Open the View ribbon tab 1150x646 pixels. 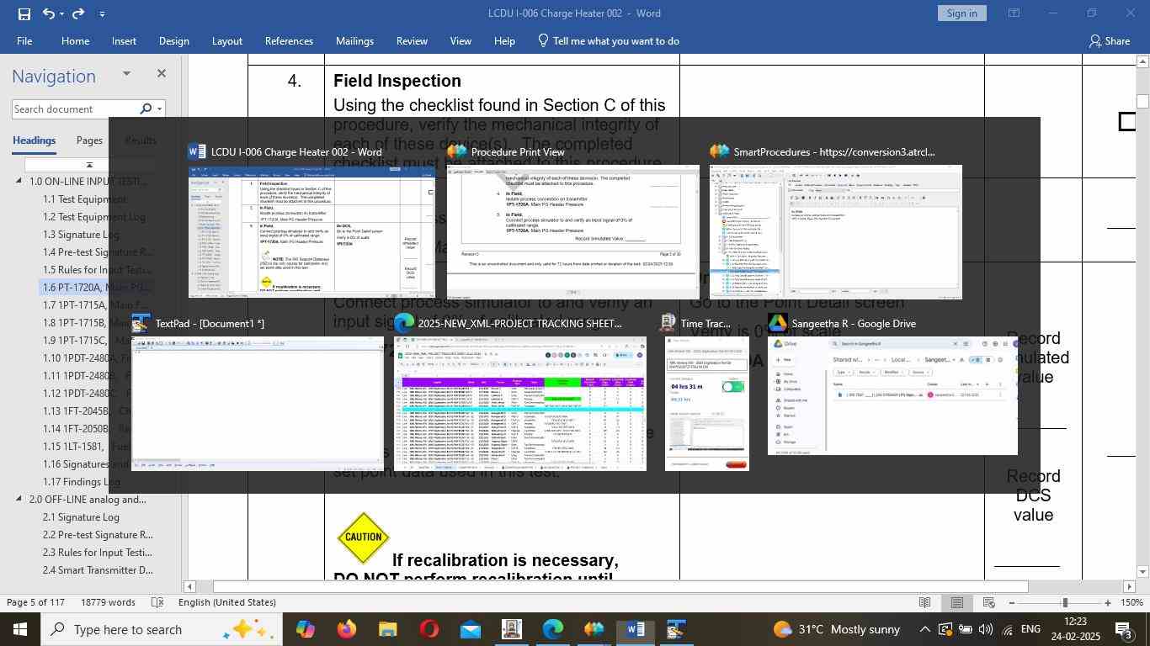tap(461, 40)
